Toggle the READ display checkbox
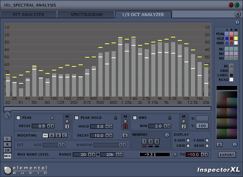The height and width of the screenshot is (177, 243). coord(207,146)
